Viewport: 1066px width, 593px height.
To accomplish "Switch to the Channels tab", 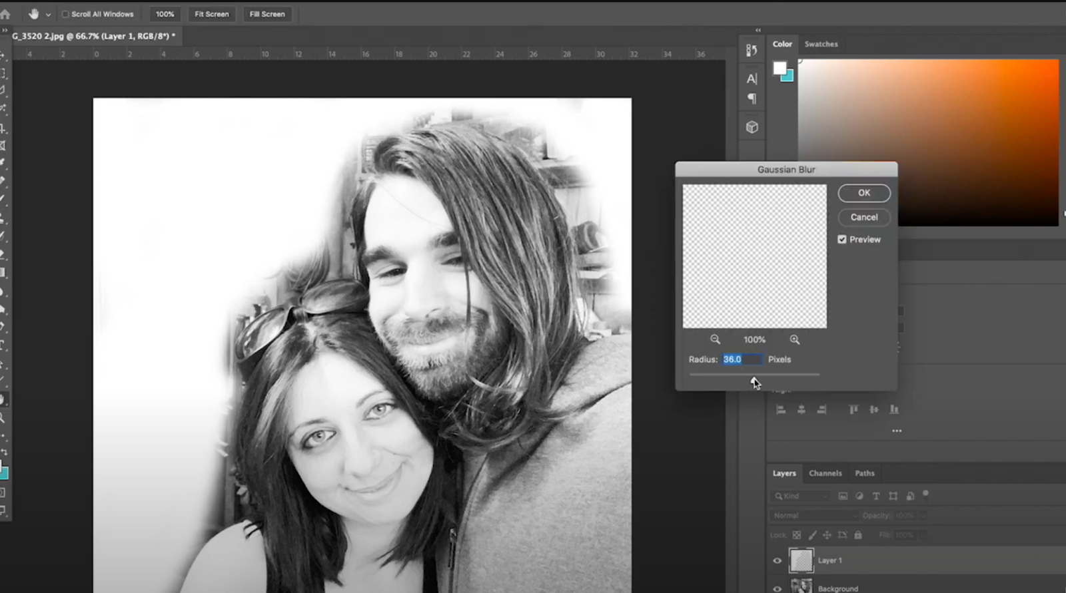I will [x=825, y=473].
